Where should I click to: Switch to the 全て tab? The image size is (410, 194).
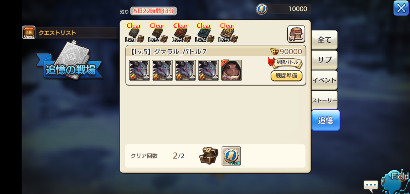[324, 40]
